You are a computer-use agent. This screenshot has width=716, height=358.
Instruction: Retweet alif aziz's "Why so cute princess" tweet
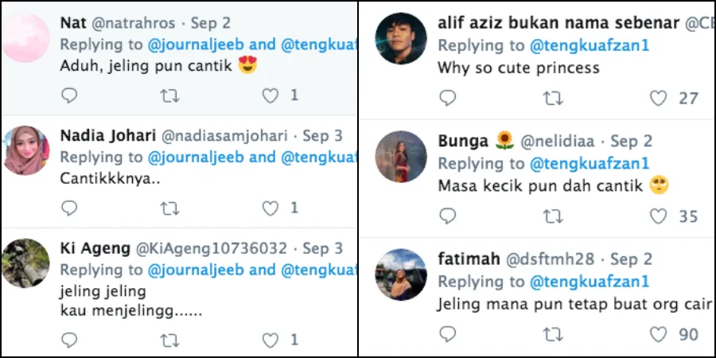click(x=552, y=99)
